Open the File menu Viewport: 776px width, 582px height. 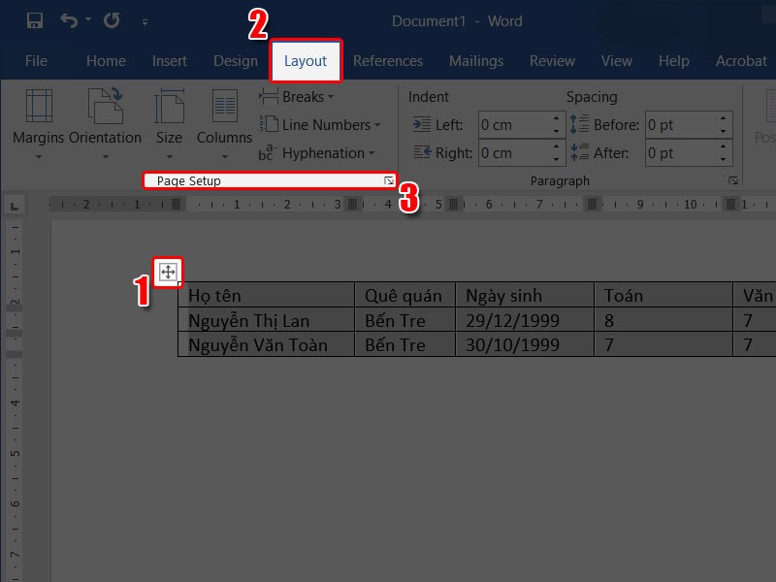coord(36,61)
